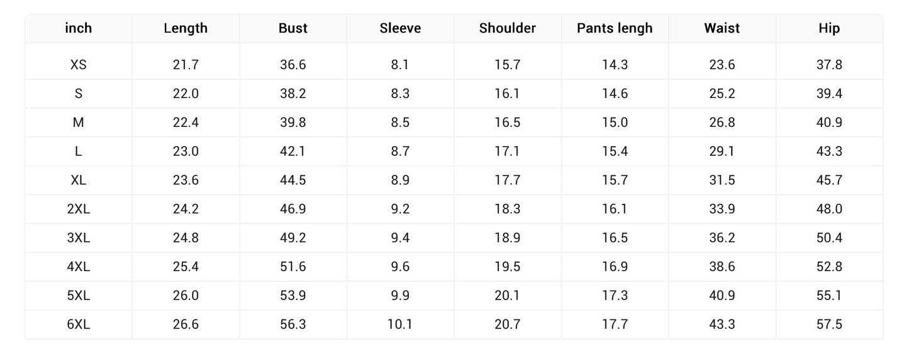Click the inch unit header cell
Image resolution: width=909 pixels, height=361 pixels.
coord(79,28)
